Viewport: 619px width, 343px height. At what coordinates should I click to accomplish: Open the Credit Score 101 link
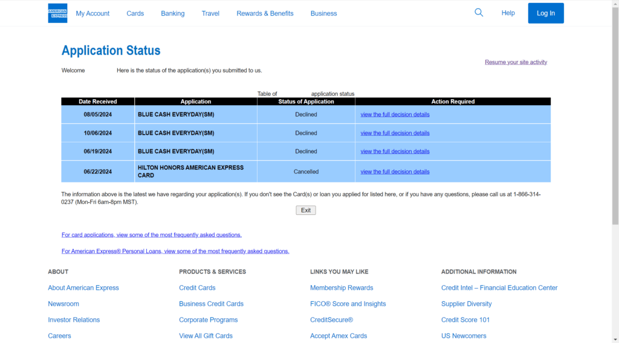[x=465, y=319]
